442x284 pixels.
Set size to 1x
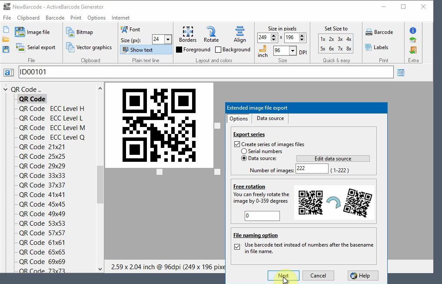(323, 39)
